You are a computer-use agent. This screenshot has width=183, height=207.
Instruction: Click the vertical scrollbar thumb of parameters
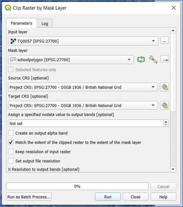[173, 72]
